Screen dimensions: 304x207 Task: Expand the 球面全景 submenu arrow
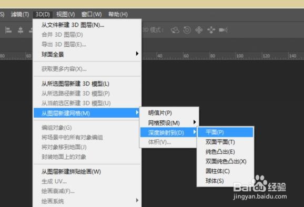[137, 54]
